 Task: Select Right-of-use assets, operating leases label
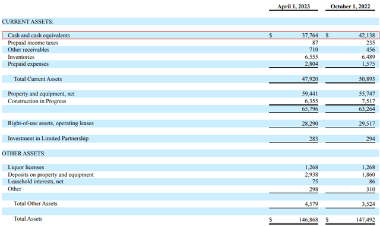[50, 123]
